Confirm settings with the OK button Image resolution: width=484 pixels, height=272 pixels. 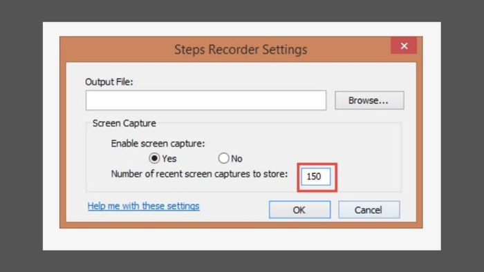click(299, 210)
